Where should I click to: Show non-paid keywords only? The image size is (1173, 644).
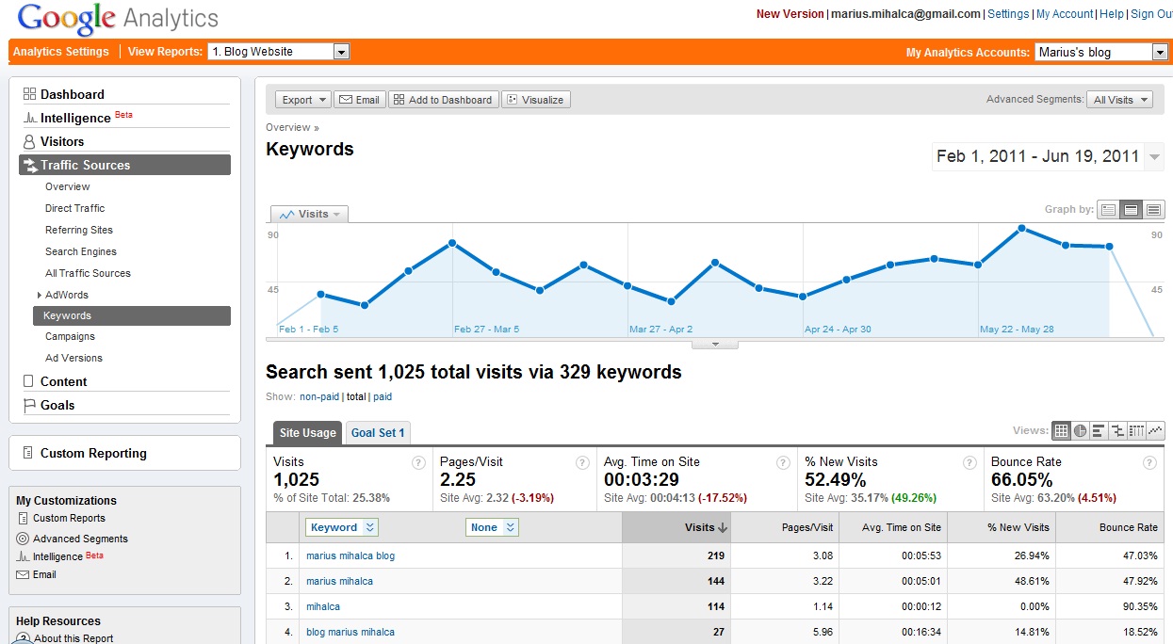point(319,397)
